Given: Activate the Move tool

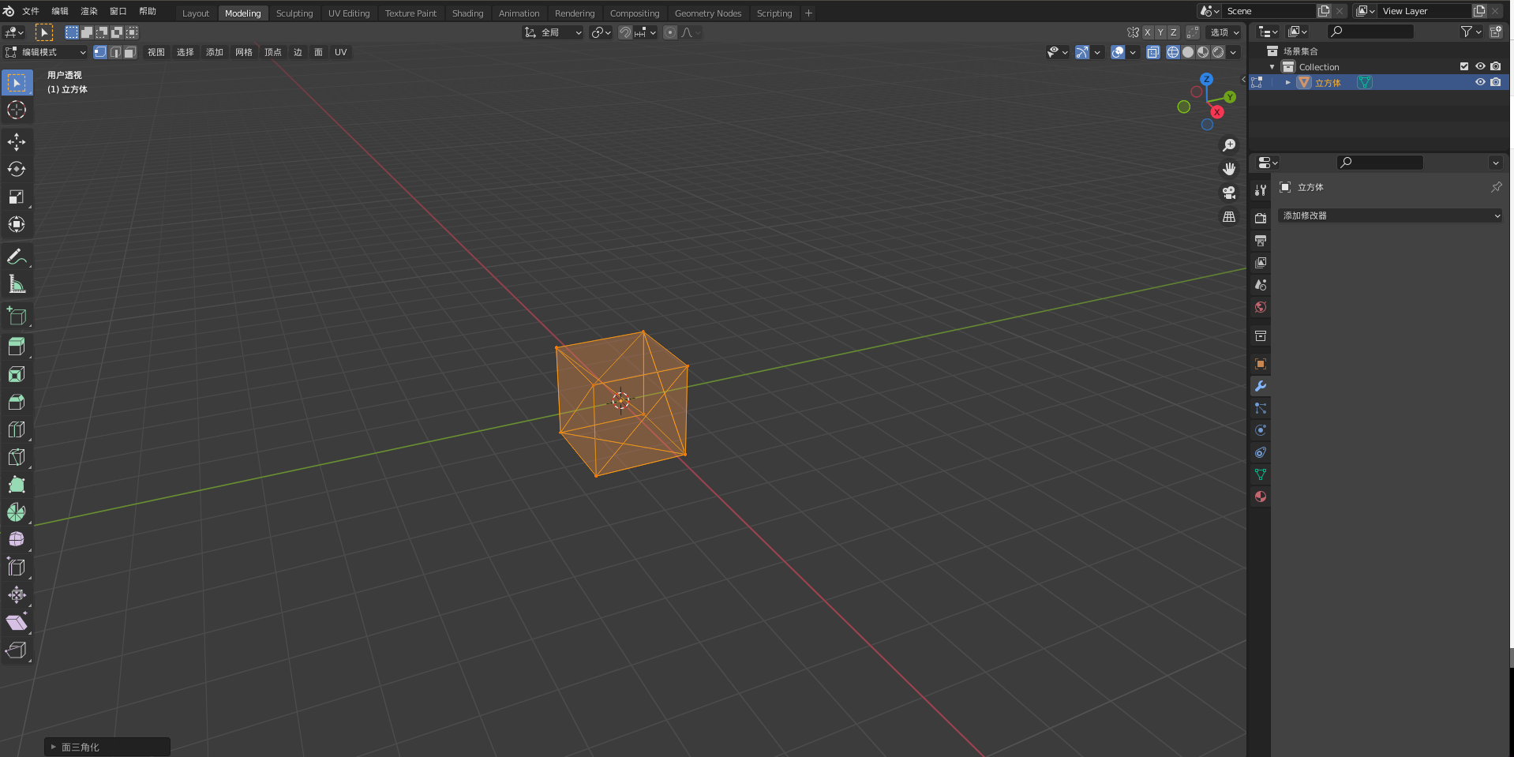Looking at the screenshot, I should click(x=17, y=142).
